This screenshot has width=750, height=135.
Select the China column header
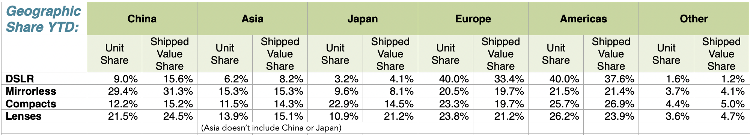[x=142, y=19]
